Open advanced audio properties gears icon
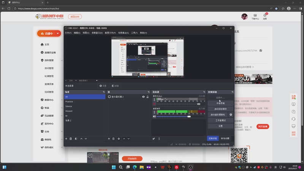 click(x=154, y=139)
